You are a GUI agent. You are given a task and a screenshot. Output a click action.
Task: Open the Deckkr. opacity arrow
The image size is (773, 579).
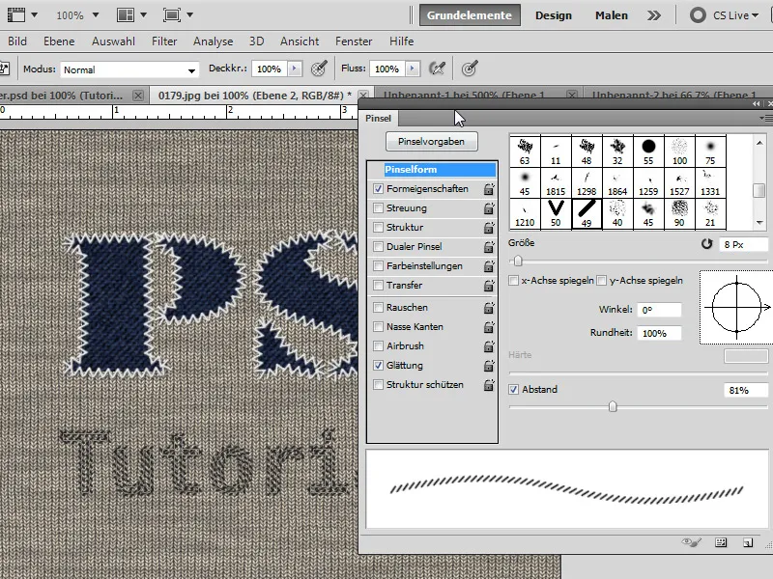coord(295,69)
